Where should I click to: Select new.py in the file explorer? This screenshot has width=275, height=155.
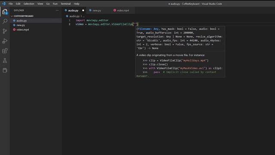click(x=36, y=25)
